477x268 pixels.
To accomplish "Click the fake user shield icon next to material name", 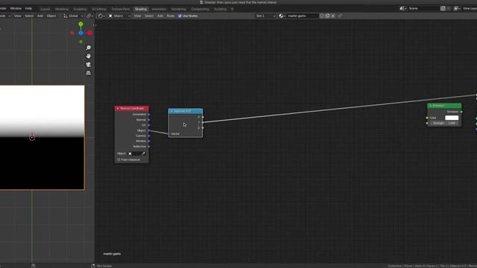I will pyautogui.click(x=322, y=16).
